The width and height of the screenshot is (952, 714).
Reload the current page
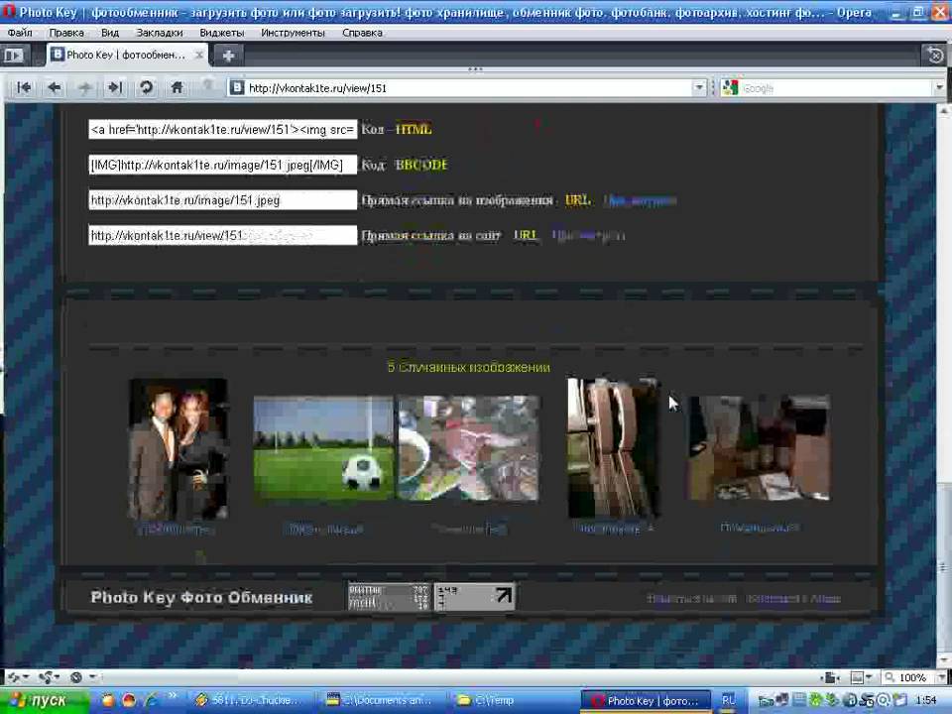tap(146, 88)
